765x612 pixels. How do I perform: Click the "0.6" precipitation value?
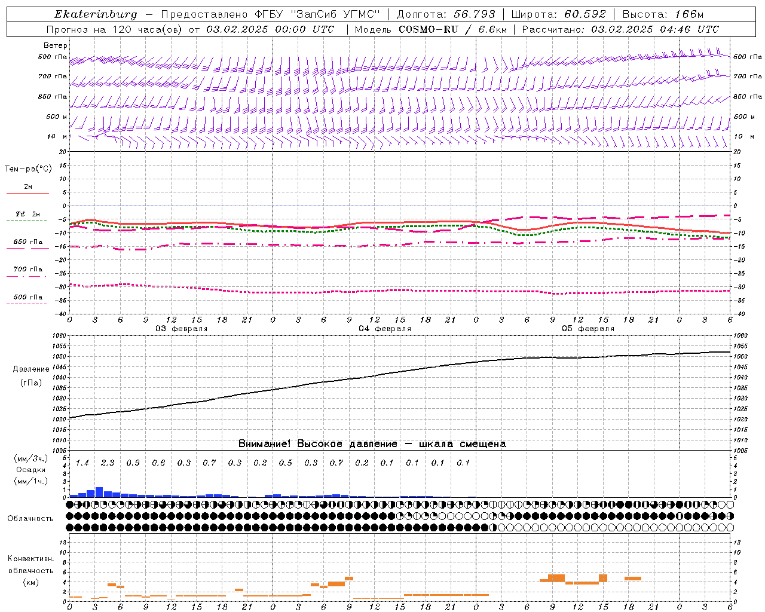pos(158,463)
